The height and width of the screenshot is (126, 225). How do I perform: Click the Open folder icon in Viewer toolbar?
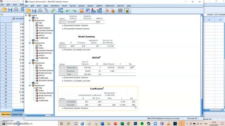coord(28,11)
